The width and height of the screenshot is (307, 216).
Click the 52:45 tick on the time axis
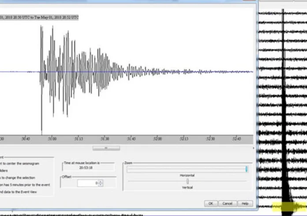tap(236, 139)
